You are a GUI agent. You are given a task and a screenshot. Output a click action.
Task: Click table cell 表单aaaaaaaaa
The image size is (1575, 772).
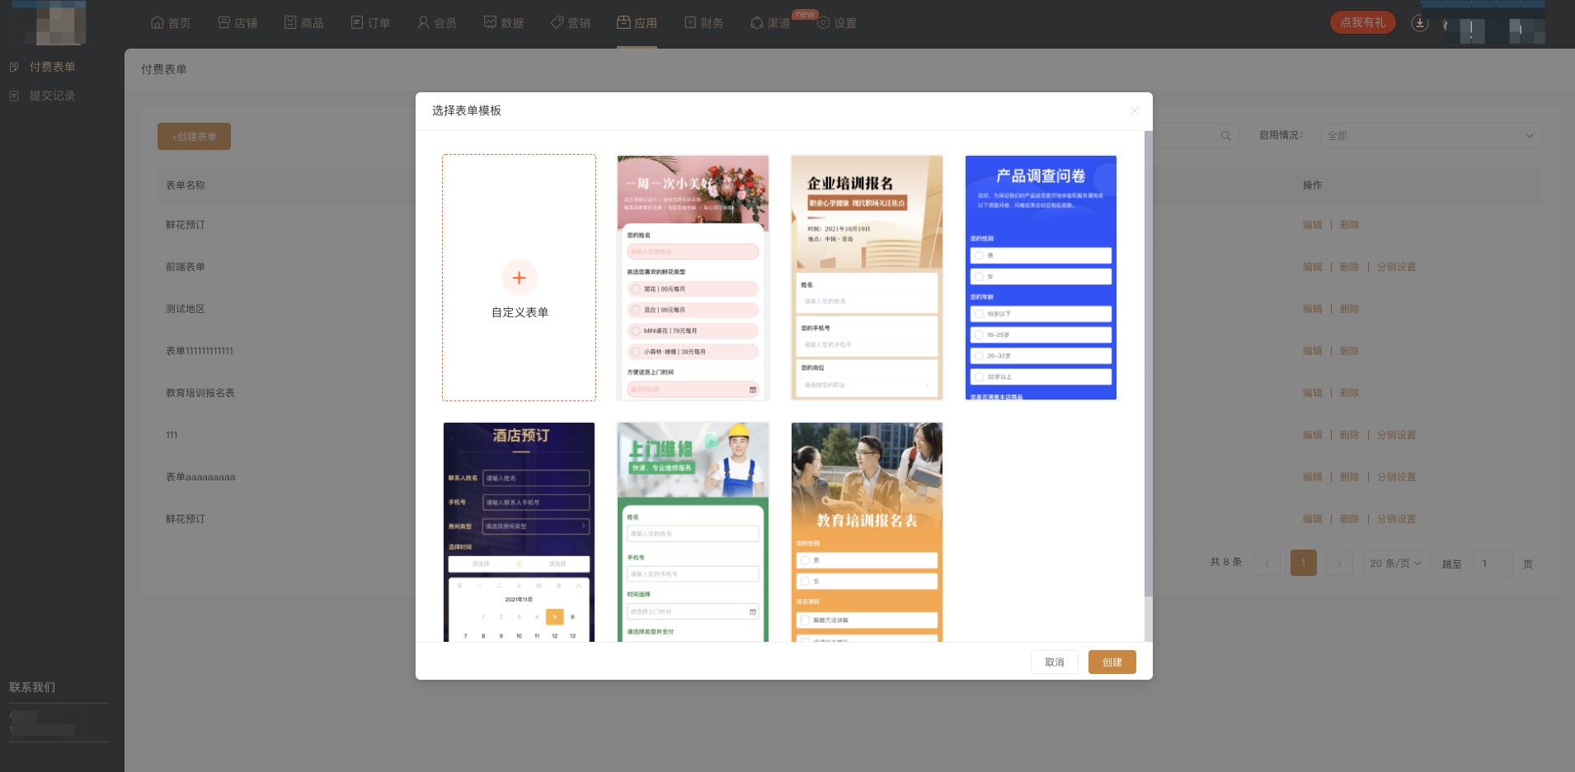point(200,477)
